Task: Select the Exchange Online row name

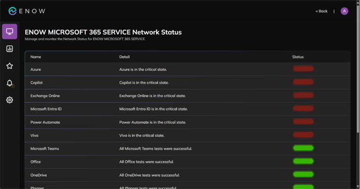Action: (x=45, y=95)
